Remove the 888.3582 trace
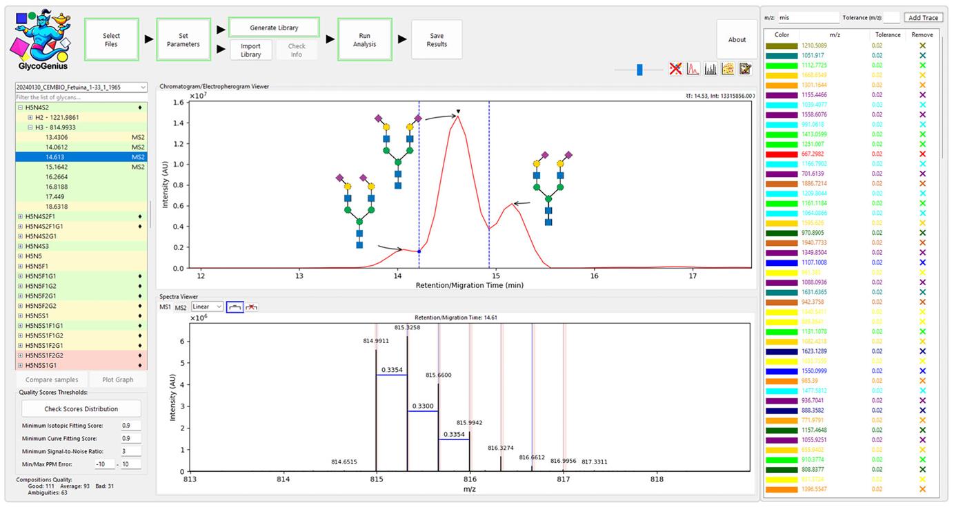Image resolution: width=954 pixels, height=509 pixels. pyautogui.click(x=922, y=411)
